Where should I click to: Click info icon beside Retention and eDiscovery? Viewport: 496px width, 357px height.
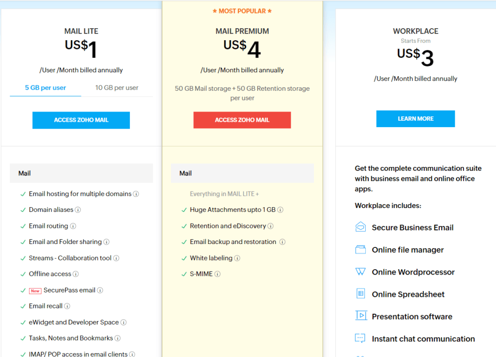pyautogui.click(x=270, y=226)
